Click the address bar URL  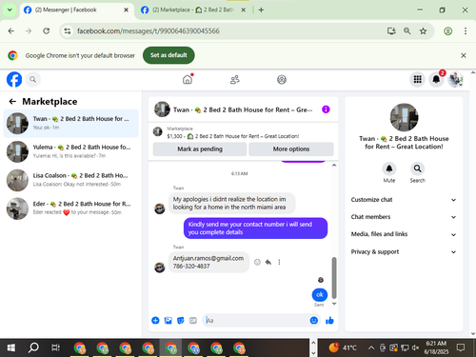click(149, 30)
